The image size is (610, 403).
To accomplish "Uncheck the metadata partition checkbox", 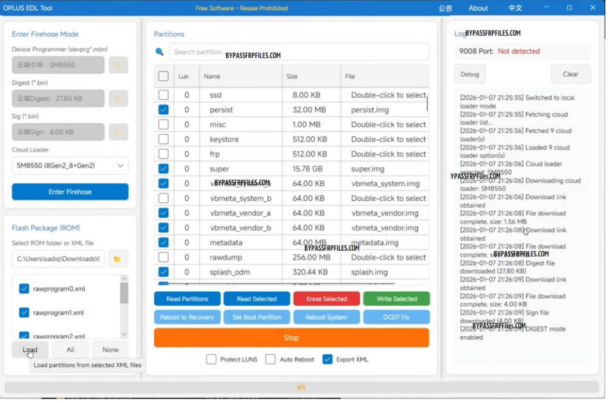I will 163,242.
